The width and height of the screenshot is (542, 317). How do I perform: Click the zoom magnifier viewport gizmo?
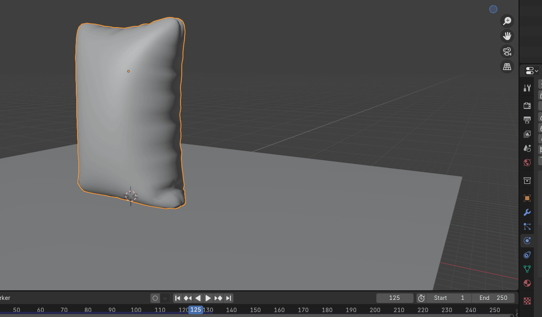507,21
